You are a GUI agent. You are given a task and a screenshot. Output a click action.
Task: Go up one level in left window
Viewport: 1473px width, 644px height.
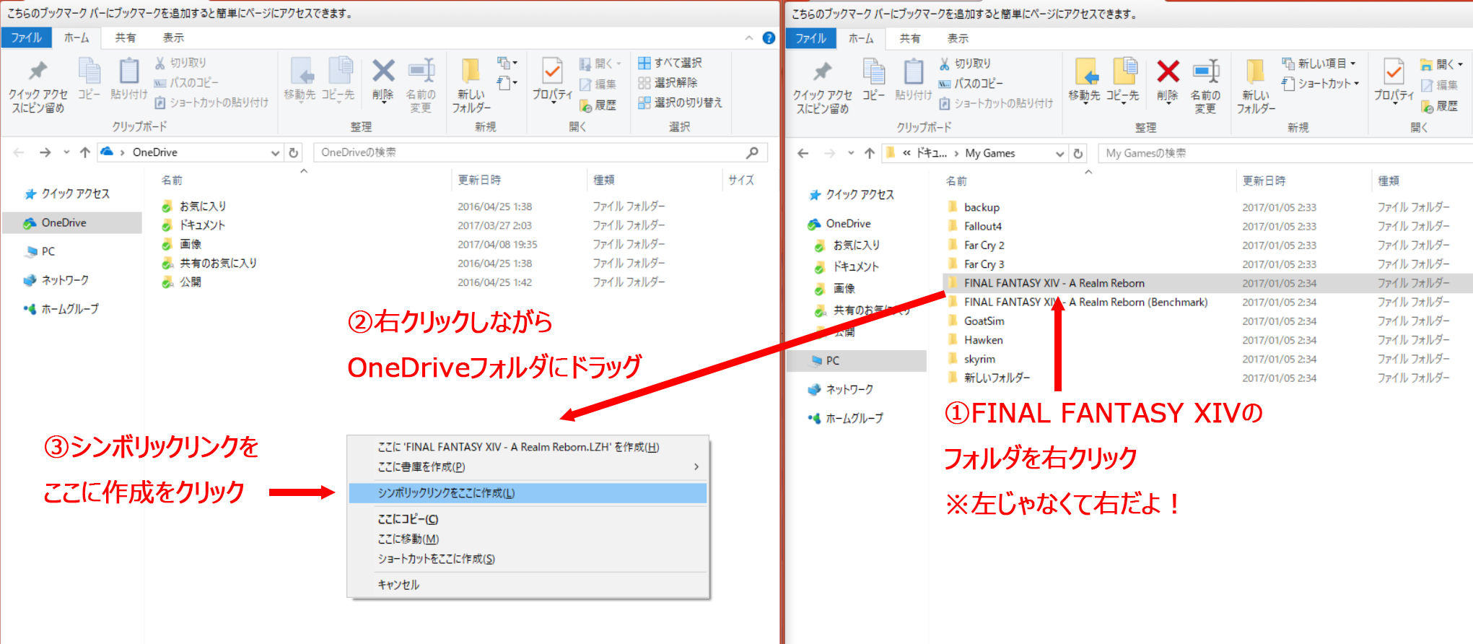85,152
